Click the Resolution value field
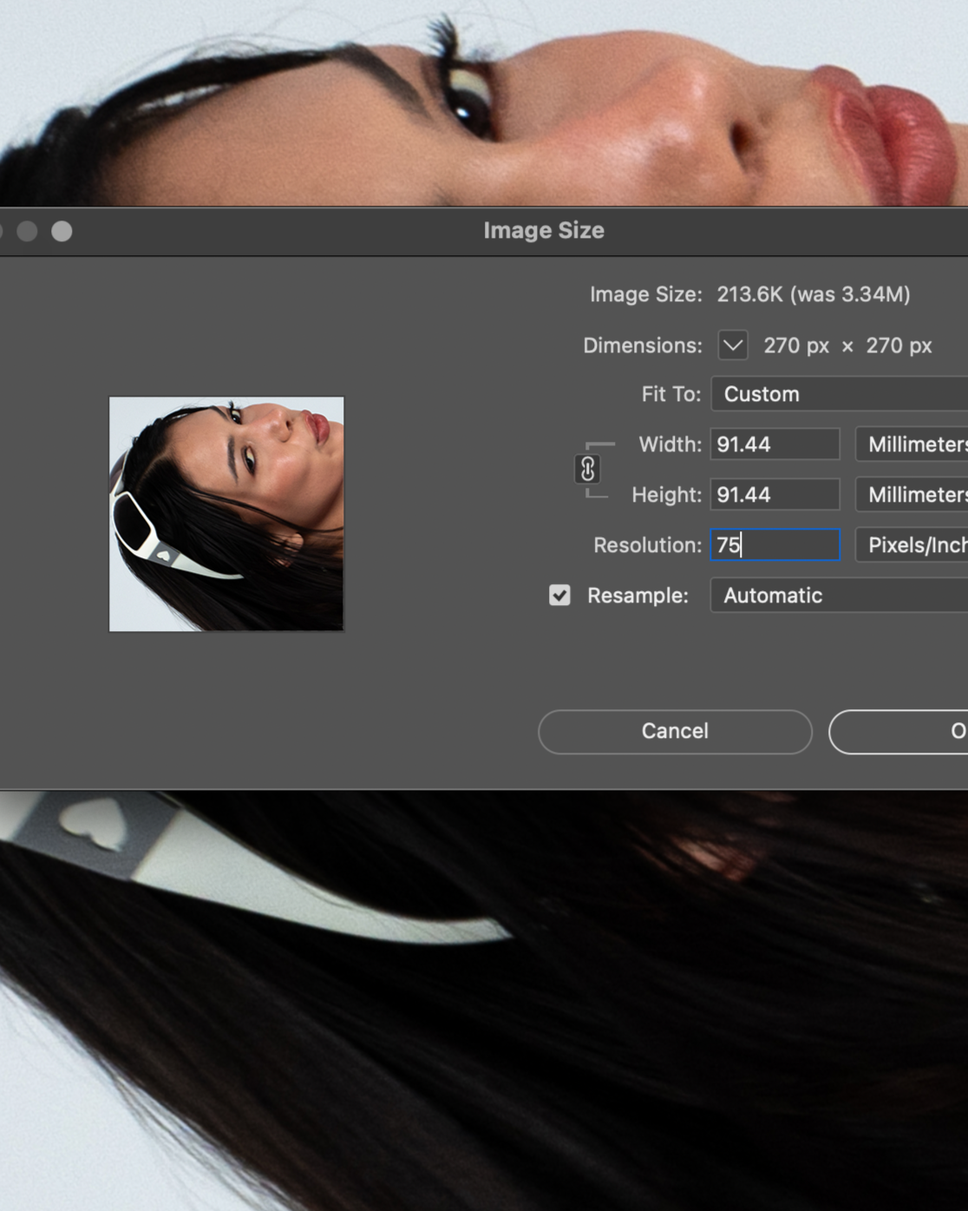This screenshot has height=1211, width=968. (x=775, y=545)
